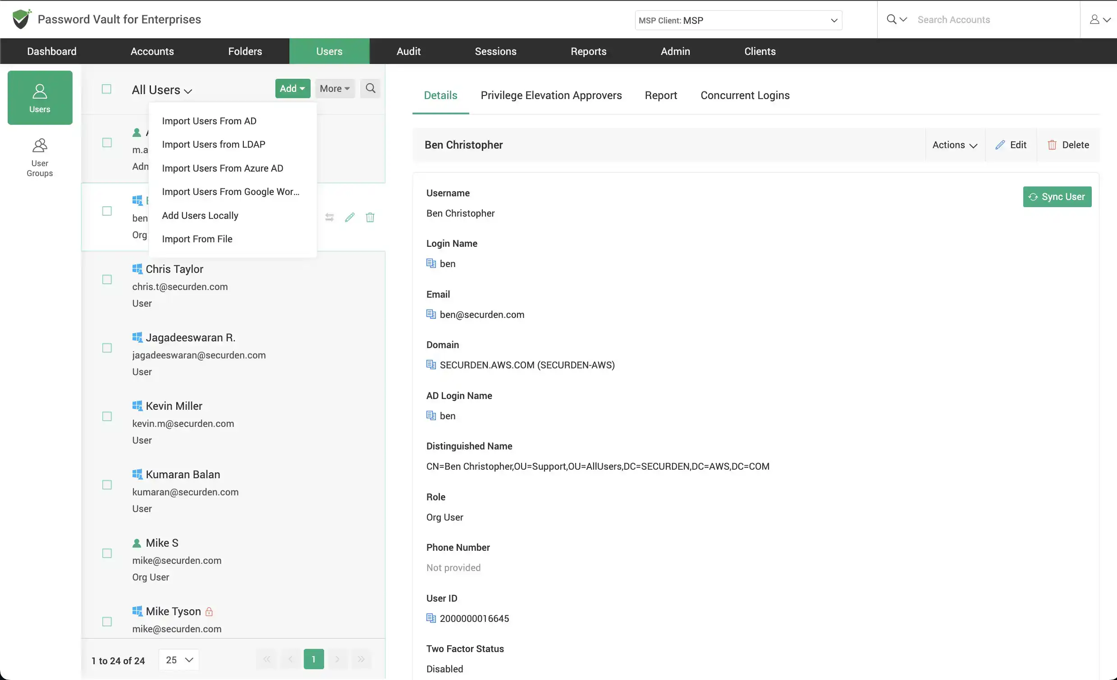Select Chris Taylor's checkbox
The image size is (1117, 680).
coord(107,280)
